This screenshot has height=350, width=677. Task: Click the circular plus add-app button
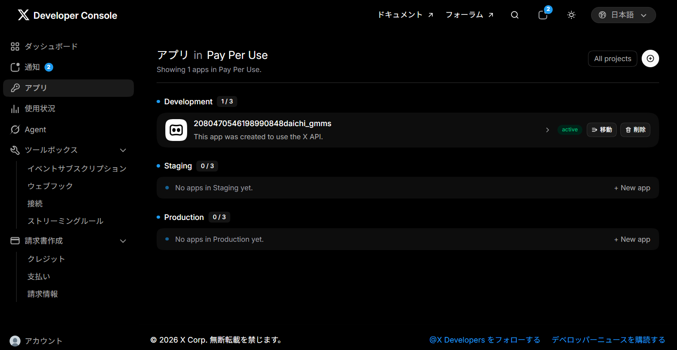650,58
